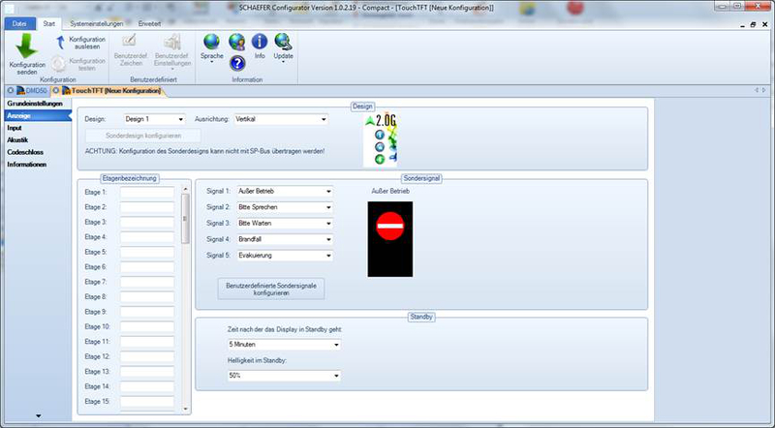Click the Design 1 preview image
The image size is (775, 428).
381,139
